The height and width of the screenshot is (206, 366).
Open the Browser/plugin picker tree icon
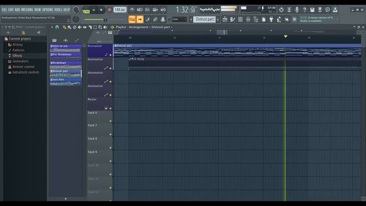256,19
